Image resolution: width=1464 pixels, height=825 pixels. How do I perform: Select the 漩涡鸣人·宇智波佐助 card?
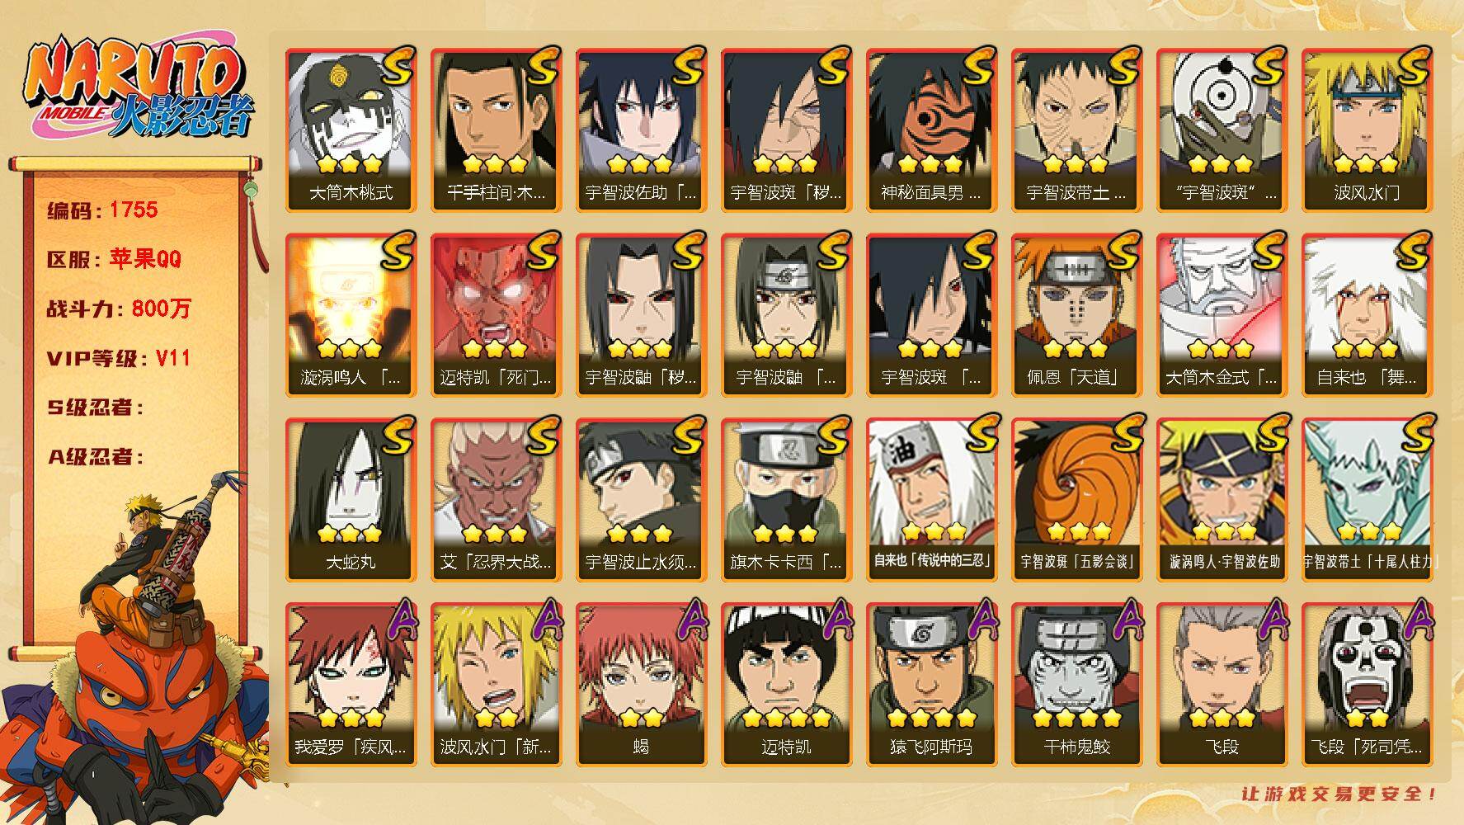pos(1222,499)
